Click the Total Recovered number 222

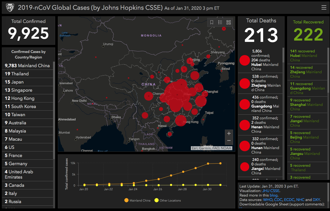click(x=308, y=35)
